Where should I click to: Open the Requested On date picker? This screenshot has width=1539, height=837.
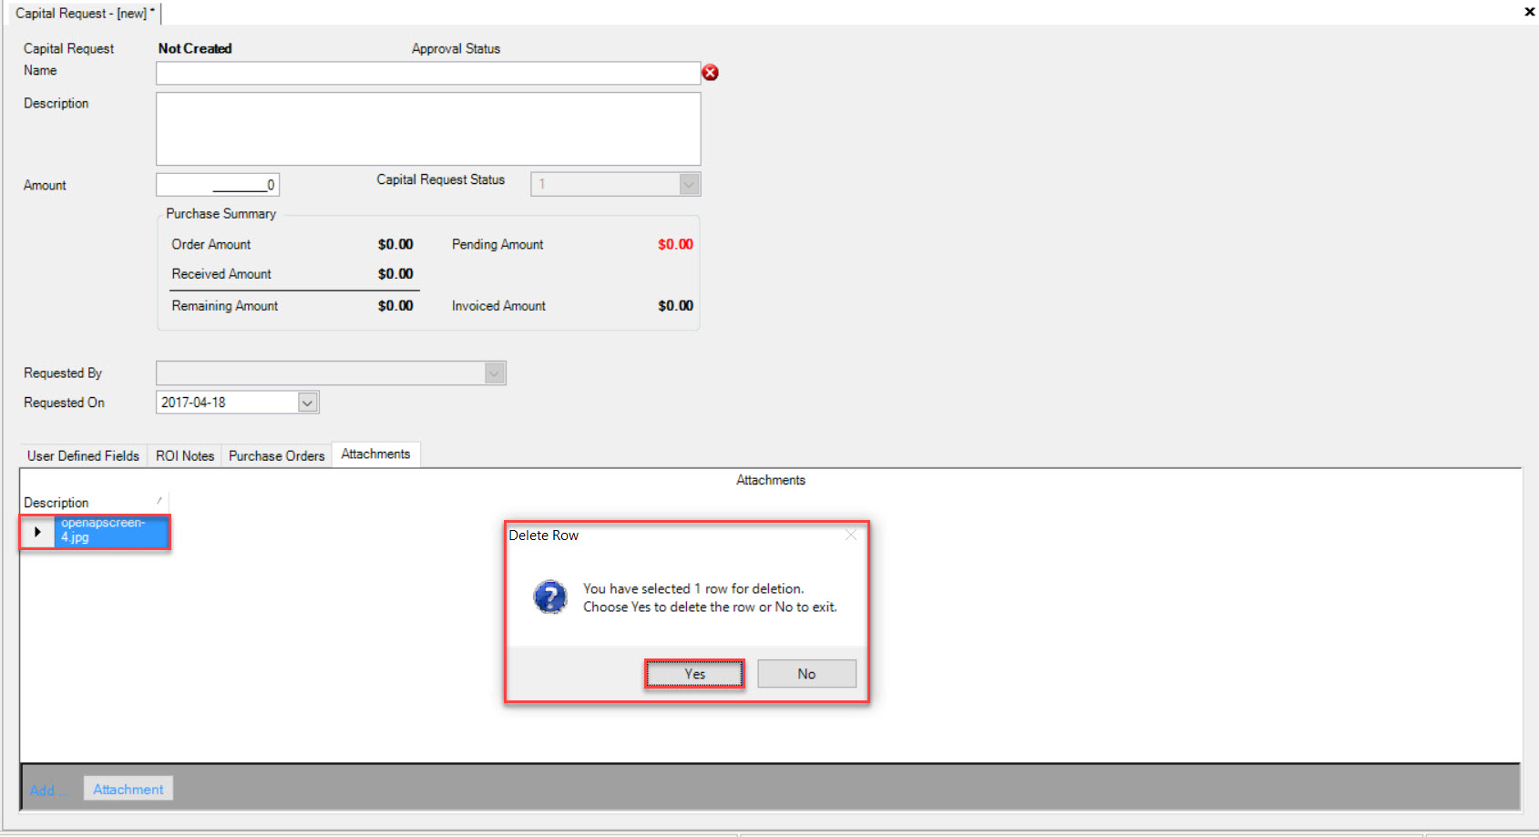pos(308,403)
